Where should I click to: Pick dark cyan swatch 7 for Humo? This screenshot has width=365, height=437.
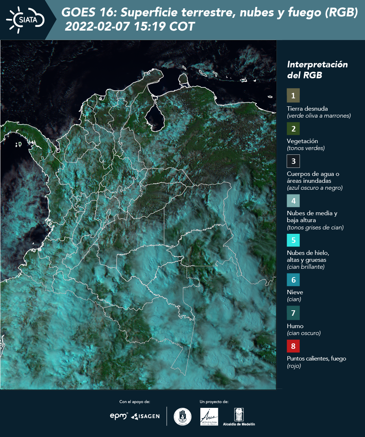coord(293,313)
